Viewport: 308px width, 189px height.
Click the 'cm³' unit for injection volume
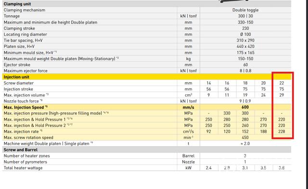188,95
